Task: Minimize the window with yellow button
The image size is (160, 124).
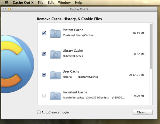Action: click(9, 9)
